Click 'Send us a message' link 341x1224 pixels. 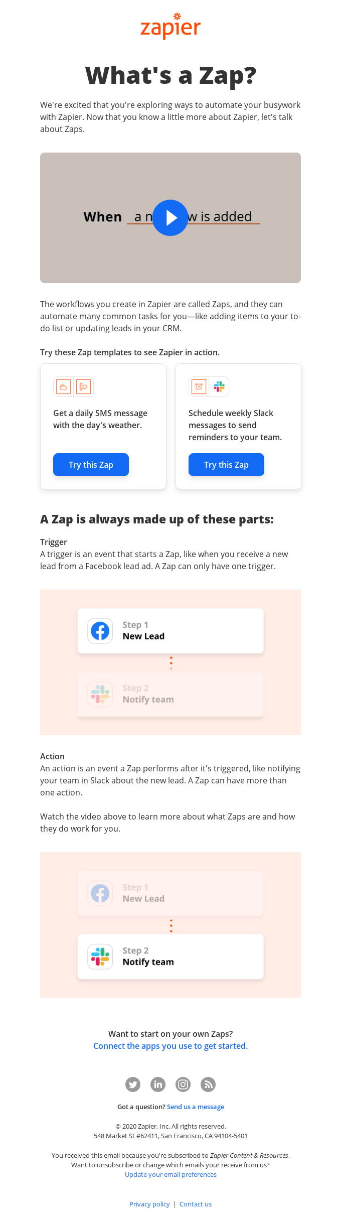coord(196,1107)
